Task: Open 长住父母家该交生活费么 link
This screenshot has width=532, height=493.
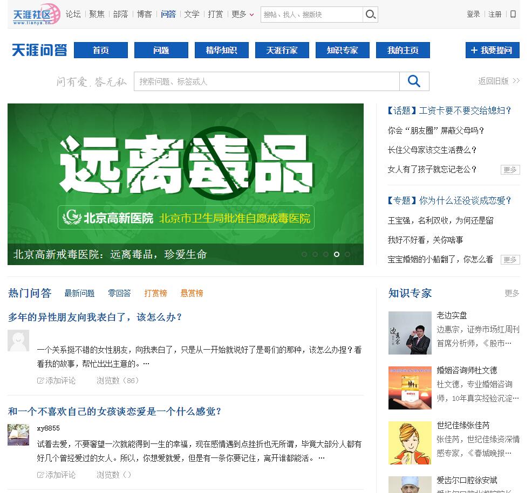Action: tap(432, 150)
